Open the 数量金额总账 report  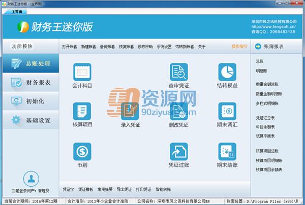267,84
